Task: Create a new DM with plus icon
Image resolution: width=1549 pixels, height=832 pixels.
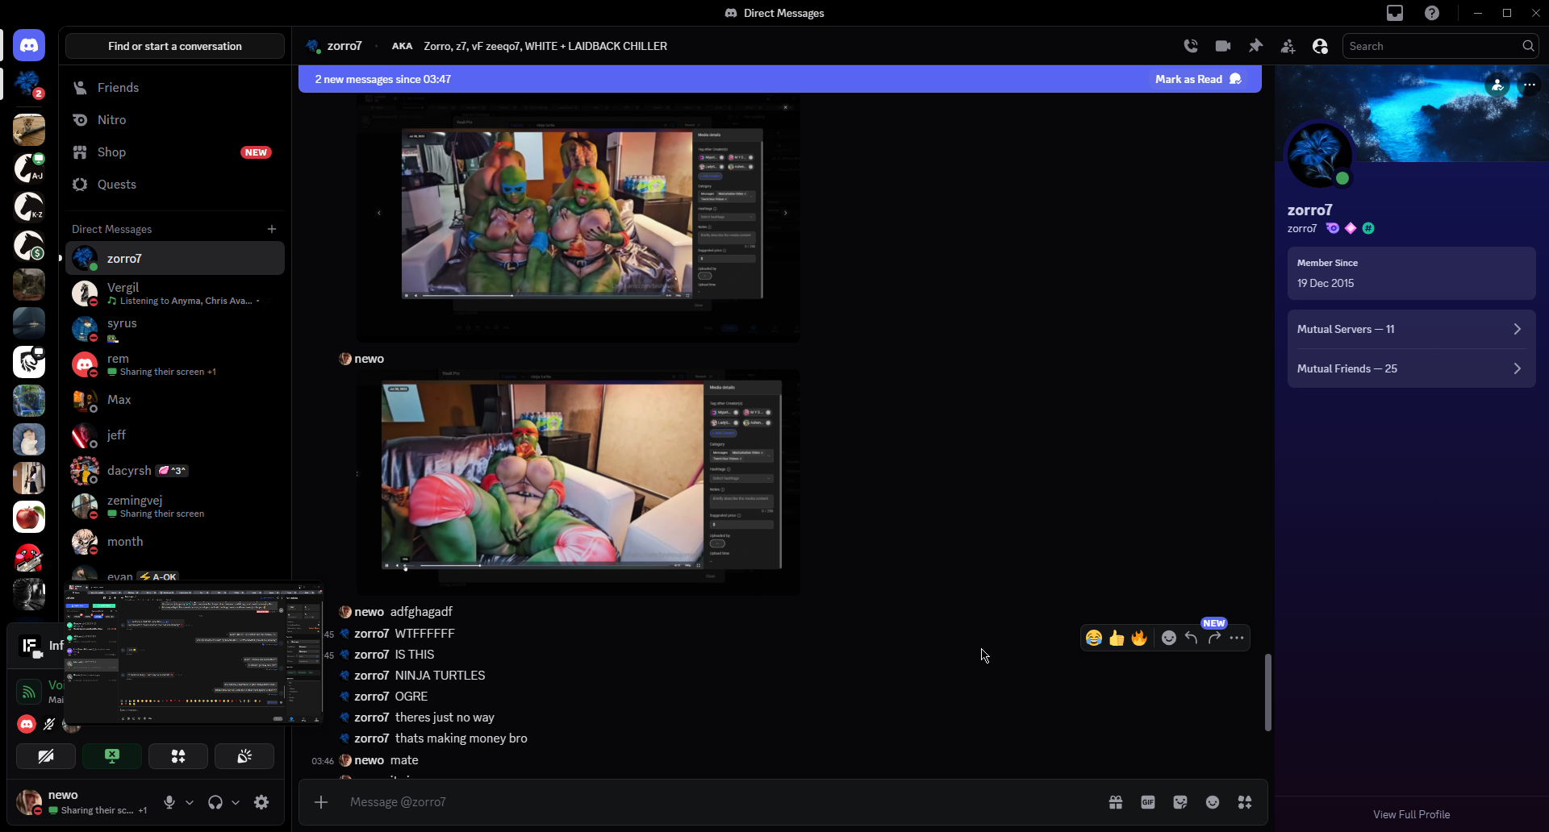Action: coord(272,229)
